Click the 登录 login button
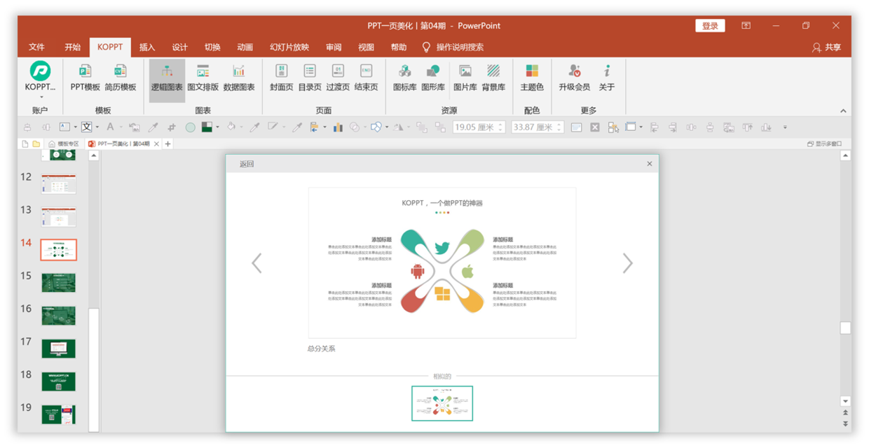 [x=710, y=26]
